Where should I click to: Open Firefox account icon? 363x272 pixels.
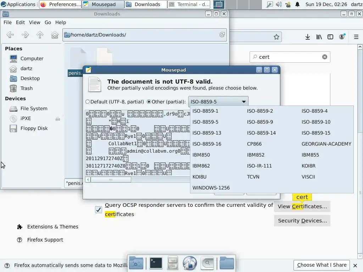342,37
